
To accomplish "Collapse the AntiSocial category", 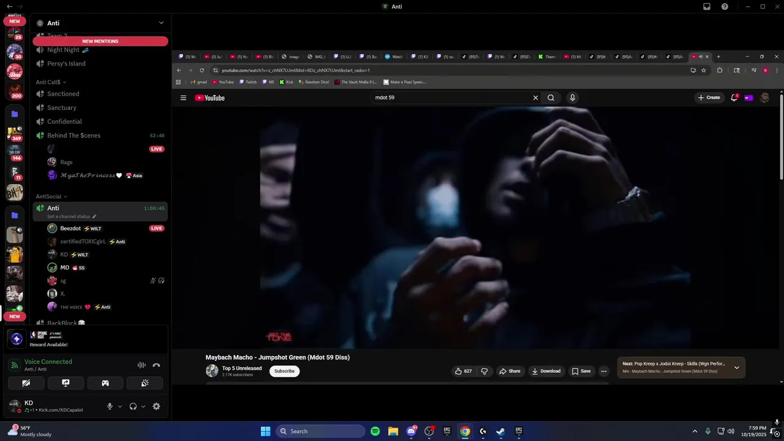I will click(x=51, y=197).
